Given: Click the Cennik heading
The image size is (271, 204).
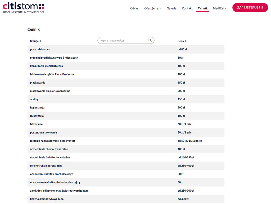Looking at the screenshot, I should pos(34,29).
